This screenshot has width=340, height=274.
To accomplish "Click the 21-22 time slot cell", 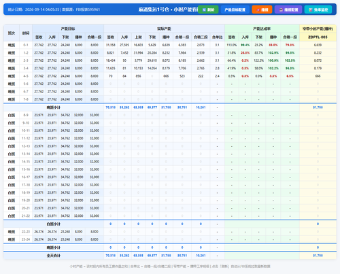I will click(x=26, y=216).
